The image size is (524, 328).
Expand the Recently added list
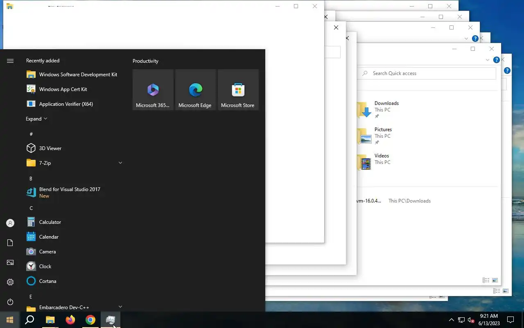tap(36, 119)
